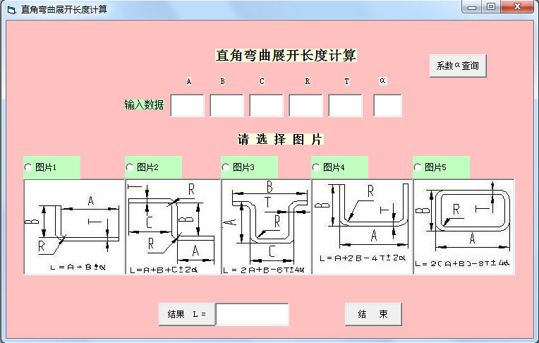Click the C value input field
539x343 pixels.
pyautogui.click(x=267, y=106)
